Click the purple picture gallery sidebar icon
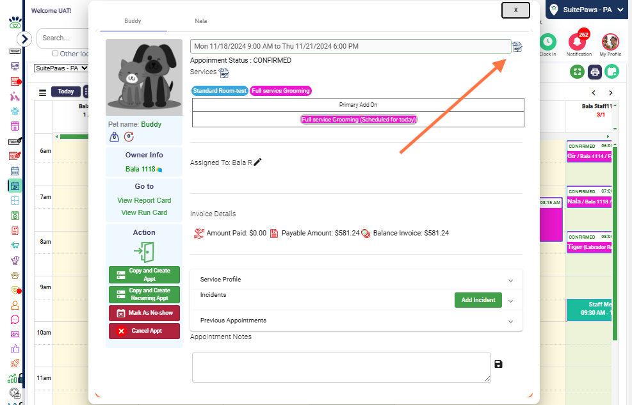 15,334
